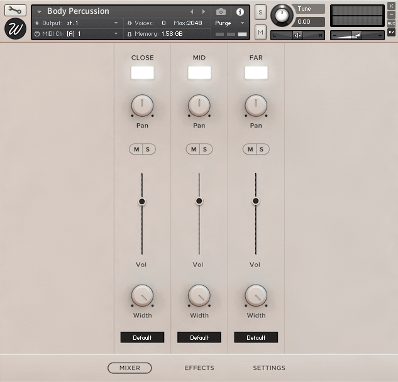Open the instrument info icon
Image resolution: width=398 pixels, height=382 pixels.
click(x=240, y=12)
